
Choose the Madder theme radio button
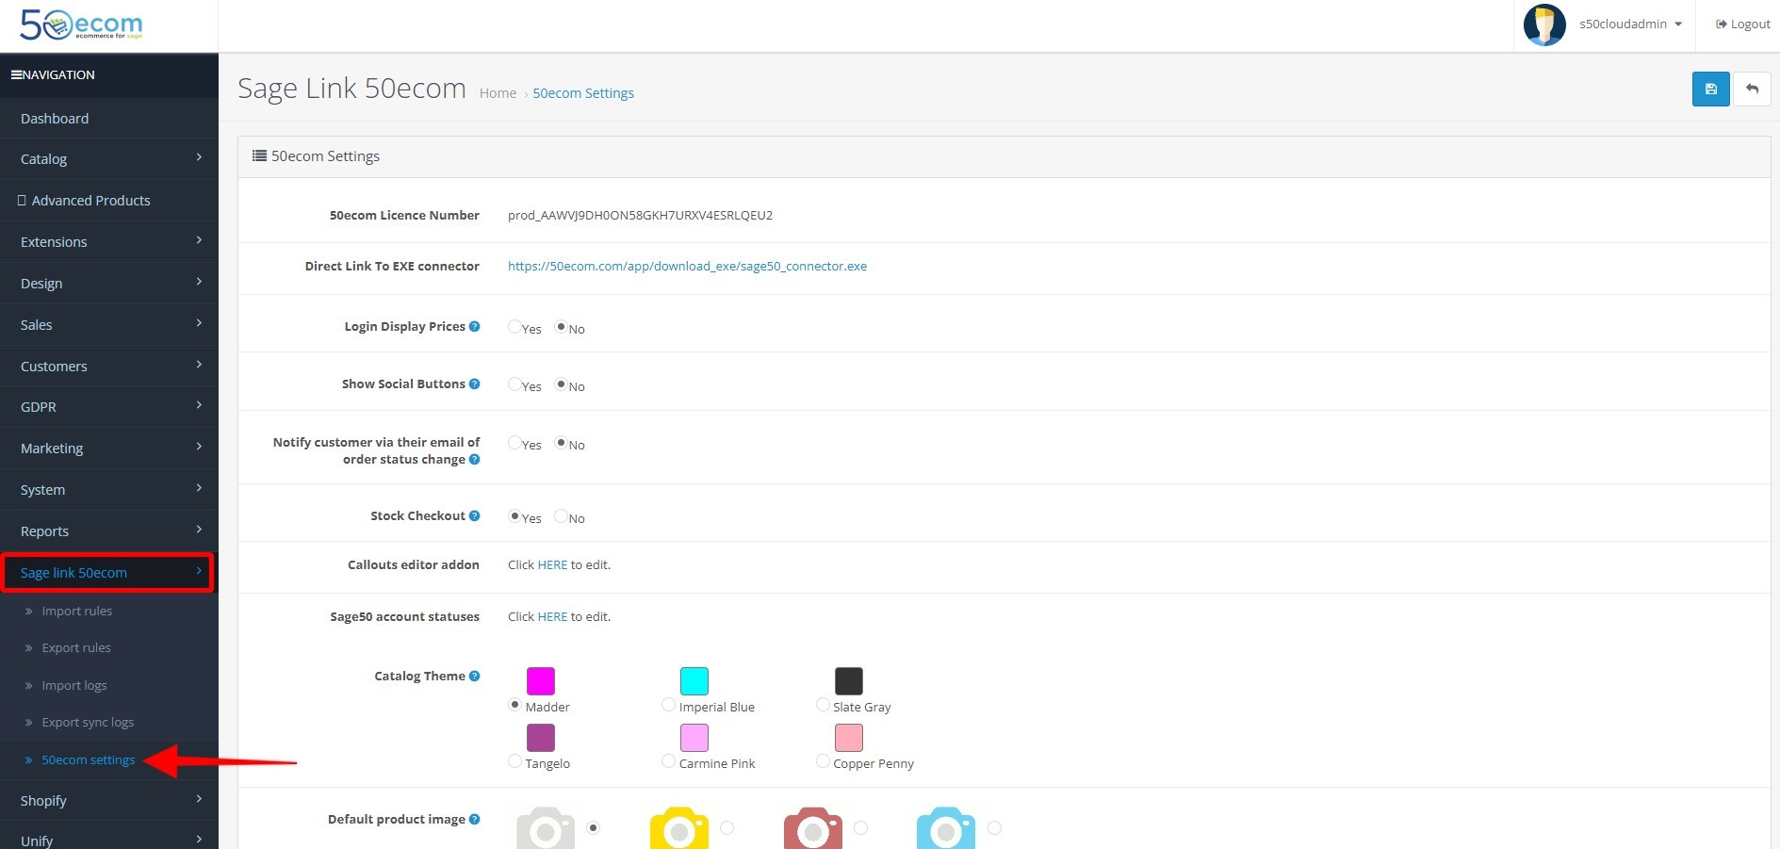coord(514,705)
